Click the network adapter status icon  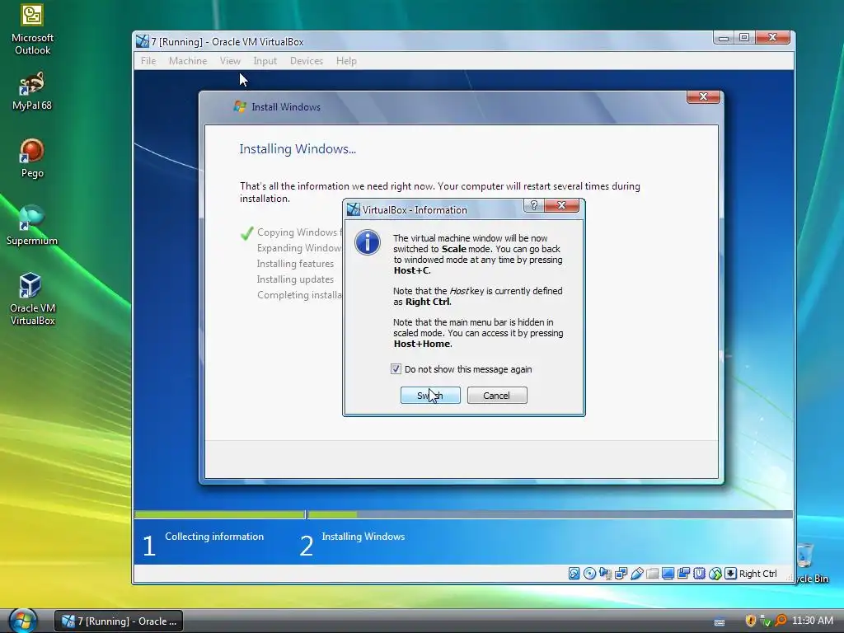(x=621, y=574)
